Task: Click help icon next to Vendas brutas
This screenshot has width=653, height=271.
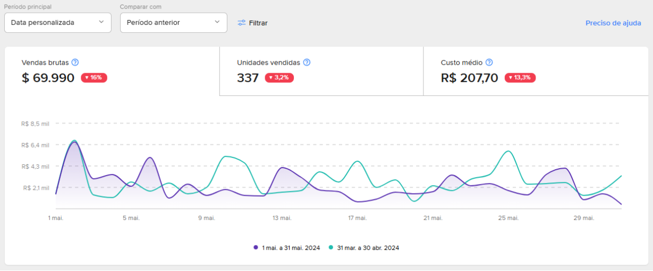Action: coord(75,63)
